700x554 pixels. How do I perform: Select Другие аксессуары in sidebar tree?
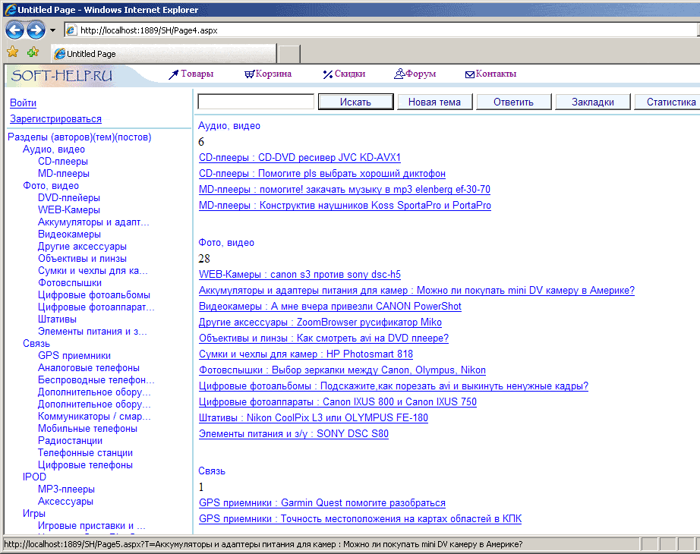coord(82,246)
